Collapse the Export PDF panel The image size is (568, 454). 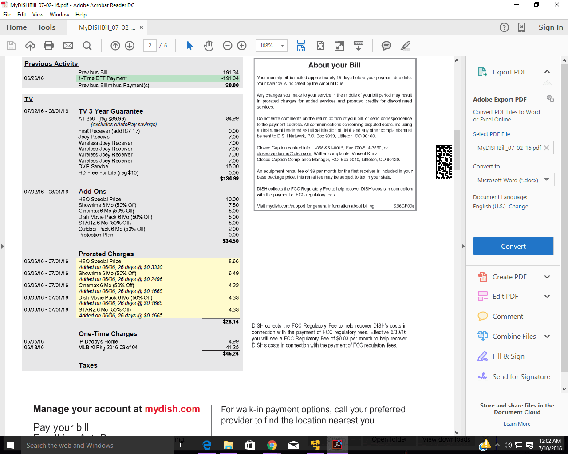click(547, 72)
